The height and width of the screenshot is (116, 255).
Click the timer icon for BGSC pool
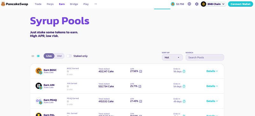tap(184, 71)
